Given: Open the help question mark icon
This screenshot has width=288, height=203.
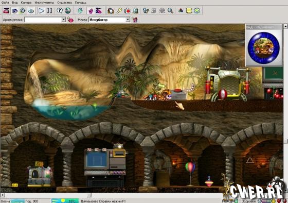Looking at the screenshot, I should click(x=60, y=11).
